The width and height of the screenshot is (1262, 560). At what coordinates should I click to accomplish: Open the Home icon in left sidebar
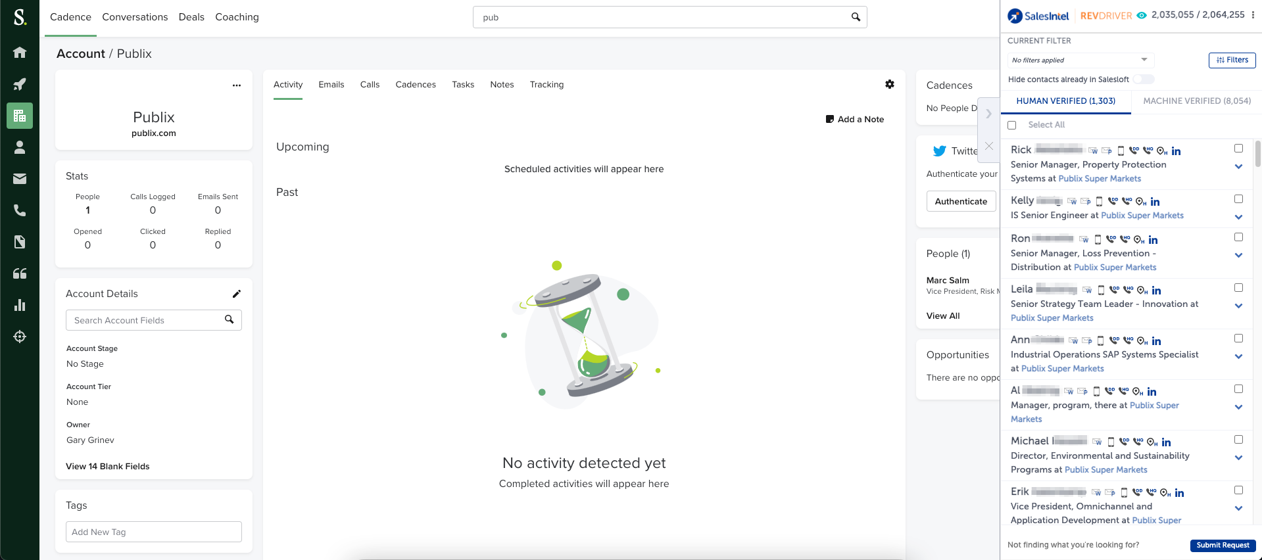tap(20, 52)
